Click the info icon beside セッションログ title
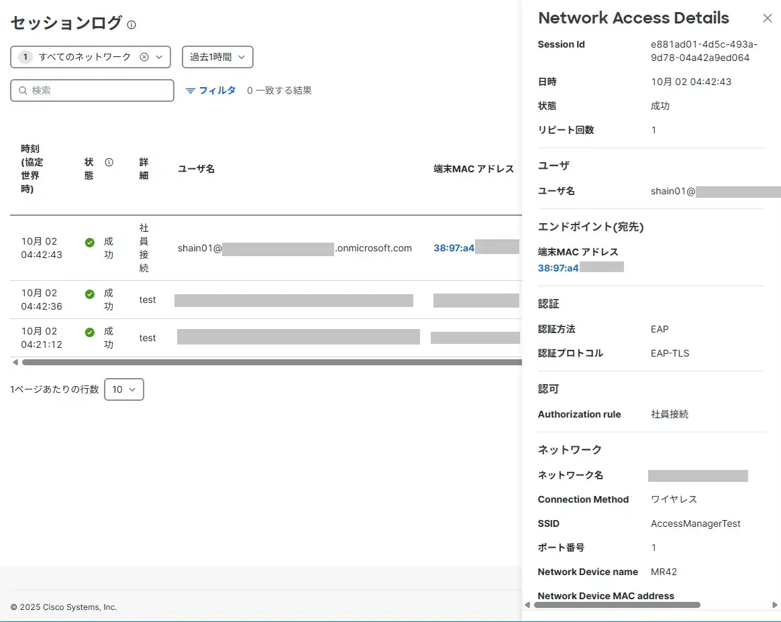Image resolution: width=781 pixels, height=622 pixels. point(132,25)
